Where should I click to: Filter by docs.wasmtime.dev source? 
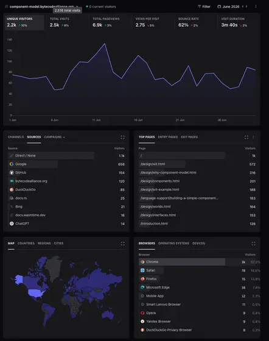tap(66, 215)
